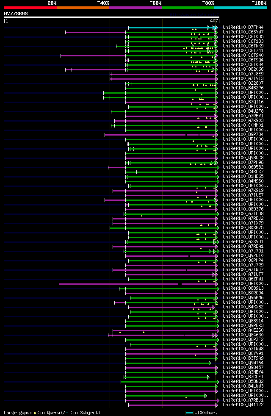Follow the UniRef100_C6T133 link

(x=243, y=42)
